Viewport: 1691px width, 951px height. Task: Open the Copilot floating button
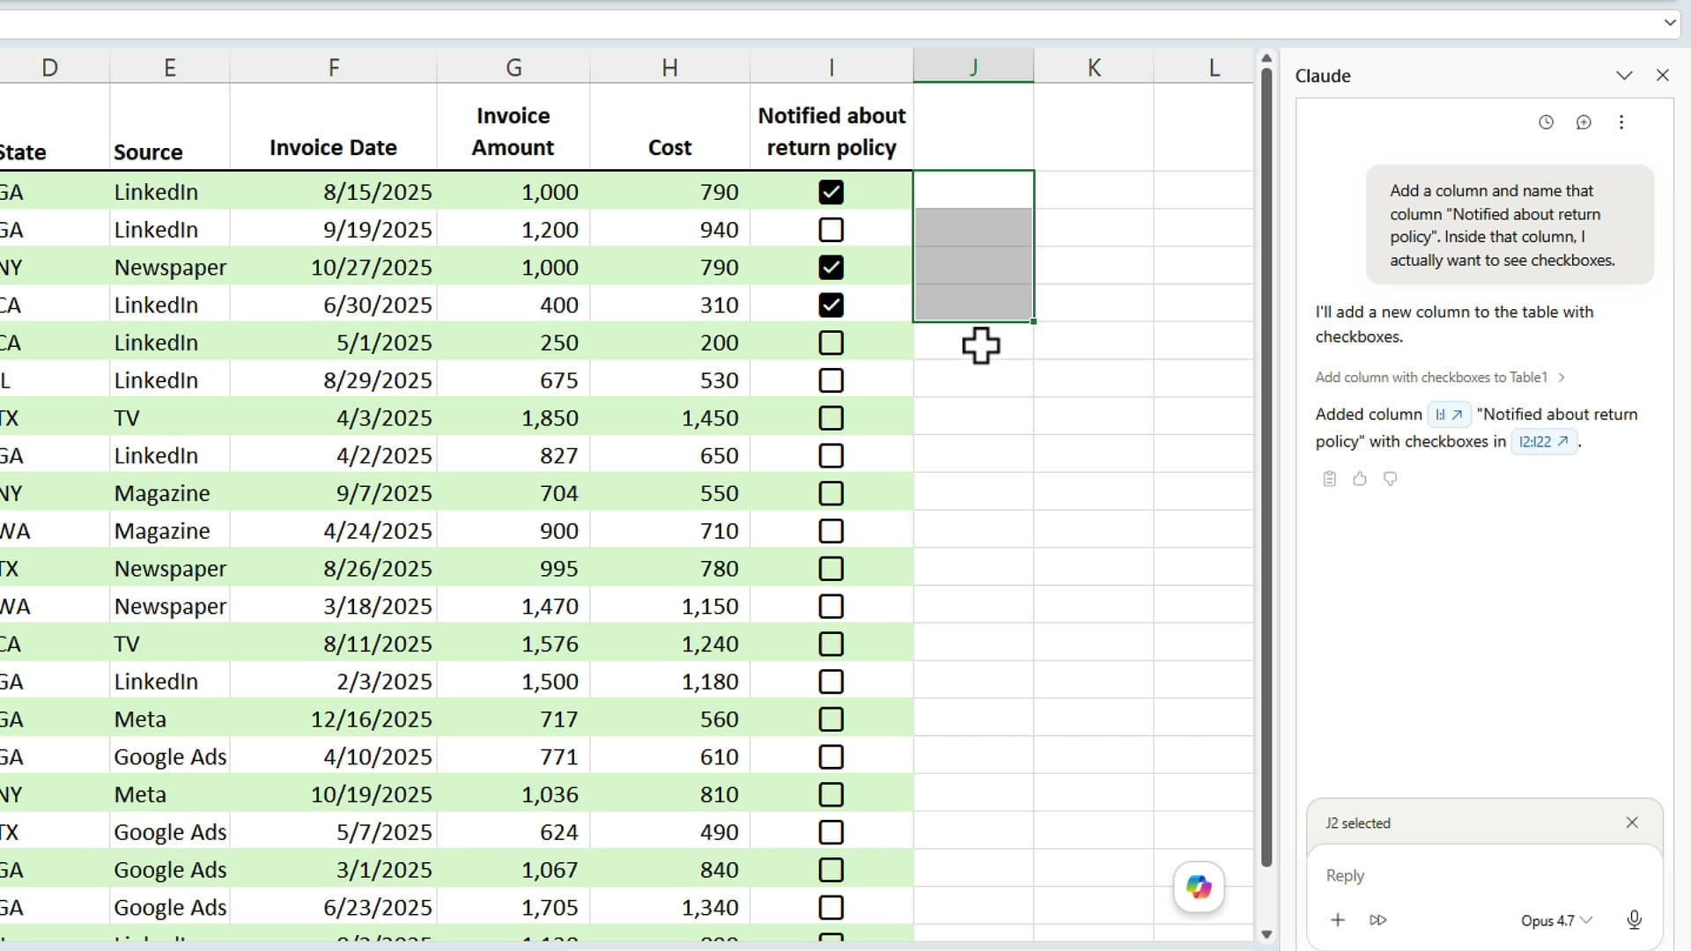tap(1199, 887)
